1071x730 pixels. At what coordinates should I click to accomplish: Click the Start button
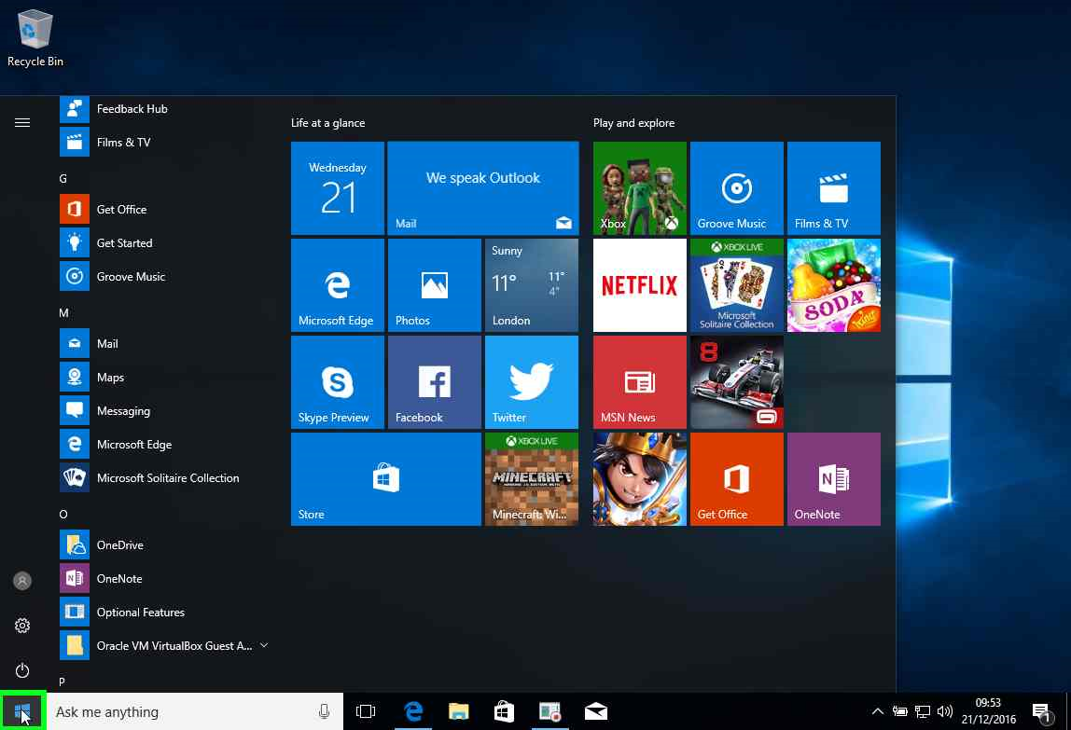pos(22,711)
